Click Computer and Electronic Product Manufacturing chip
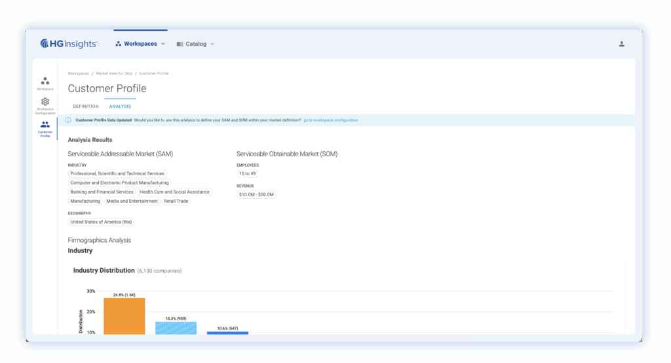 pos(119,182)
